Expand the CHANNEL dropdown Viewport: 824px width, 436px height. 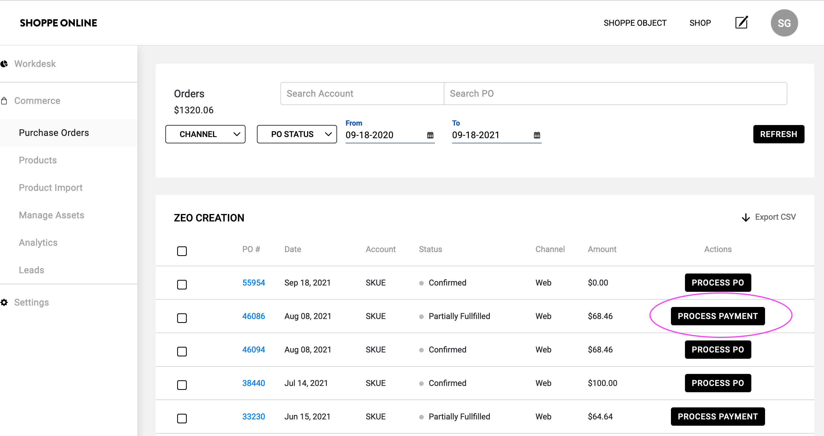[205, 134]
